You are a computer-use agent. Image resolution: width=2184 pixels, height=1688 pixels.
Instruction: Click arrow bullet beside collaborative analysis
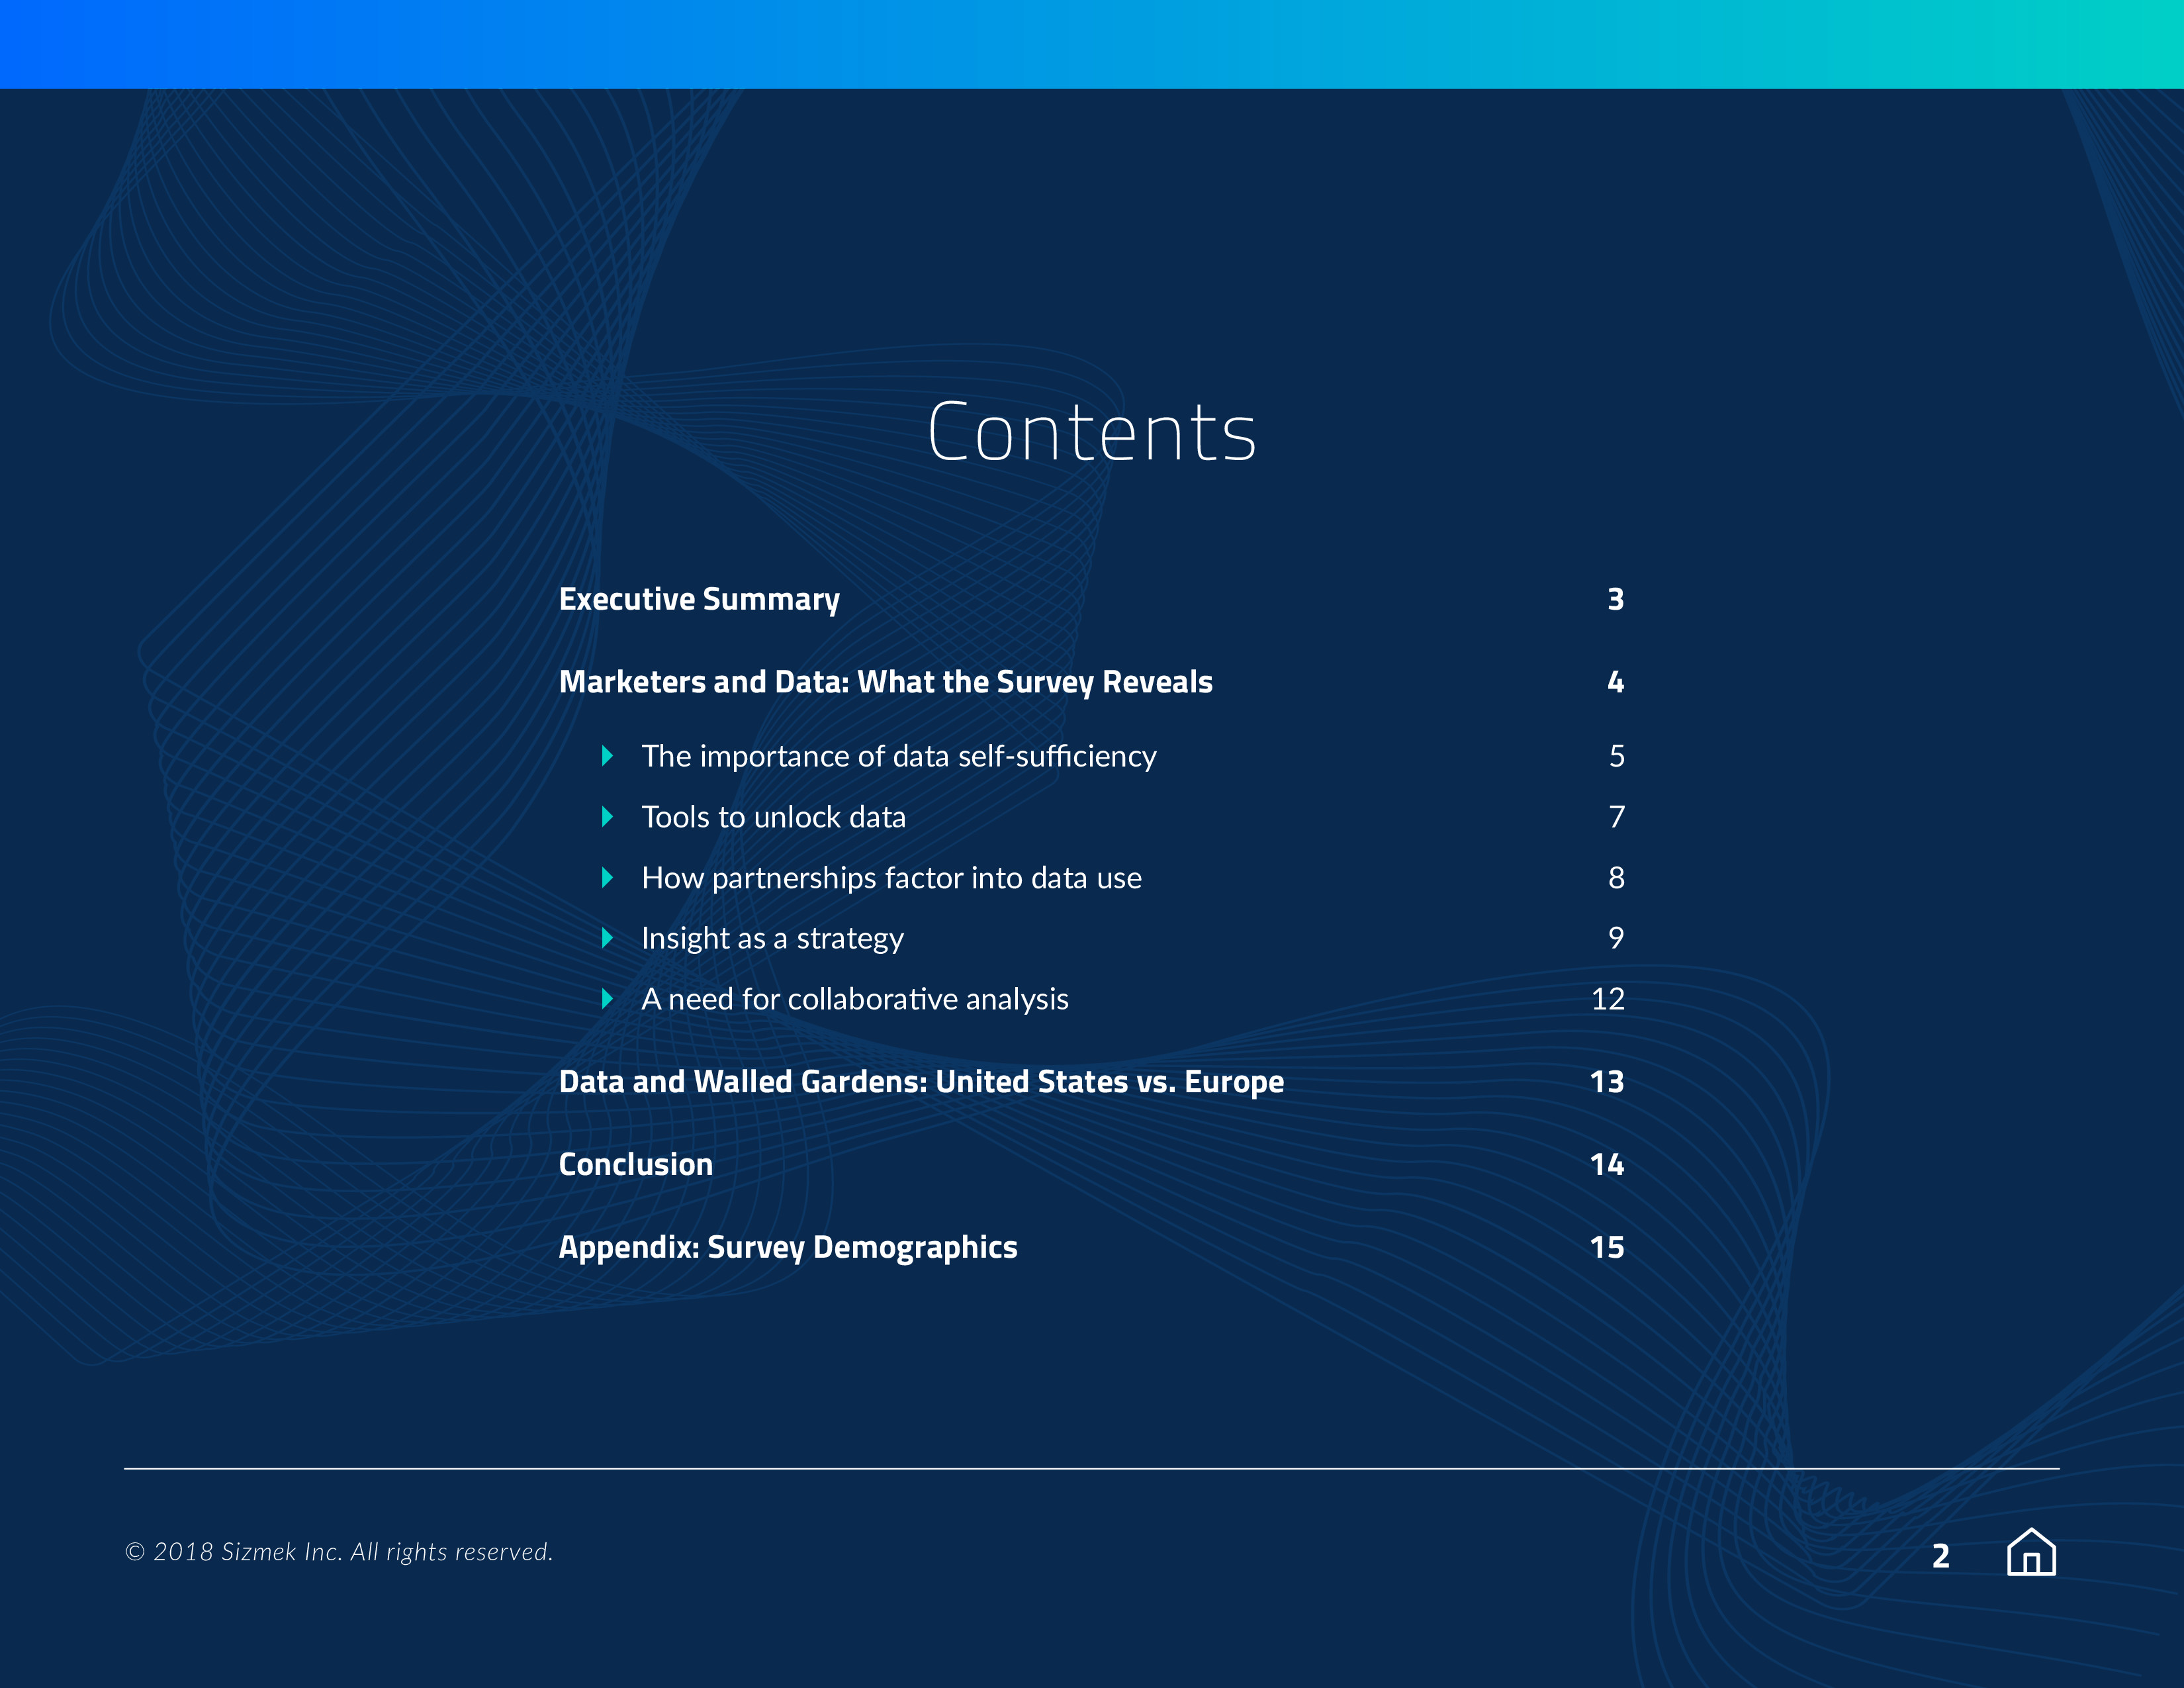click(x=607, y=999)
